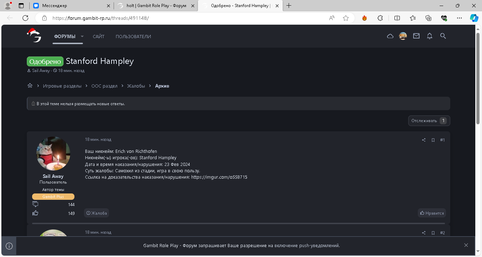Click the page vertical scrollbar
Screen dimensions: 482x257
[x=478, y=78]
